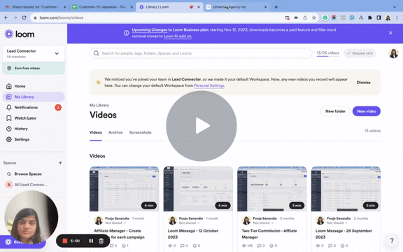Dismiss the default Workspace notice

pyautogui.click(x=363, y=83)
